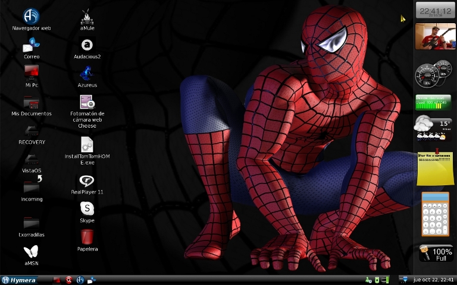The width and height of the screenshot is (457, 285).
Task: Click the taskbar date and time
Action: 433,280
